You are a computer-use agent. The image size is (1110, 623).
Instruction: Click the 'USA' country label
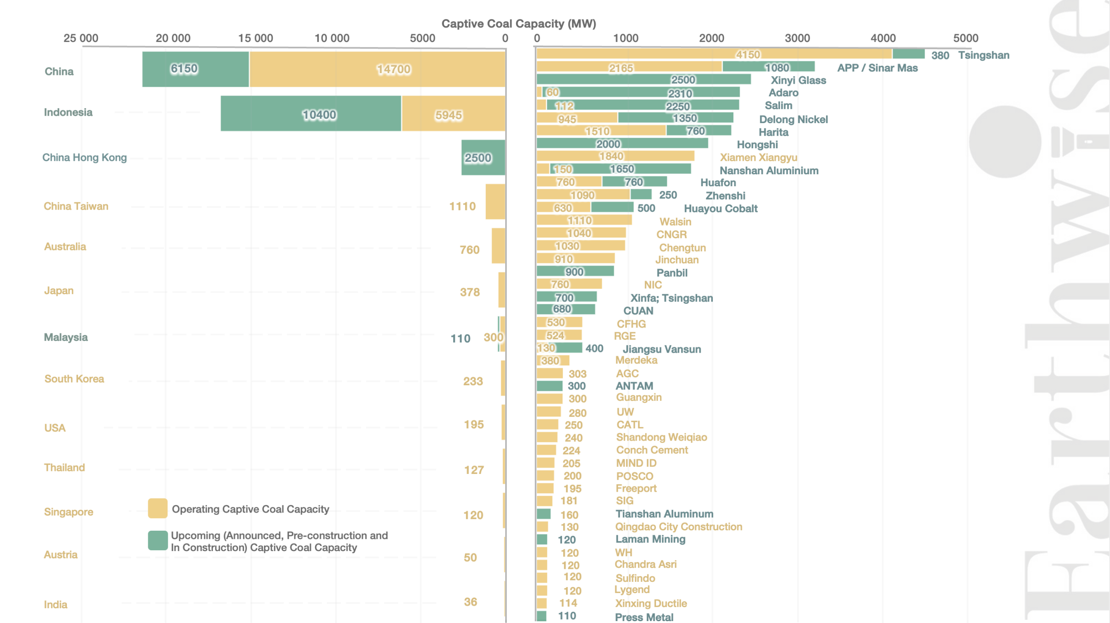(x=55, y=428)
